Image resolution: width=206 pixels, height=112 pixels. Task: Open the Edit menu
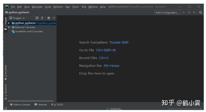20,7
